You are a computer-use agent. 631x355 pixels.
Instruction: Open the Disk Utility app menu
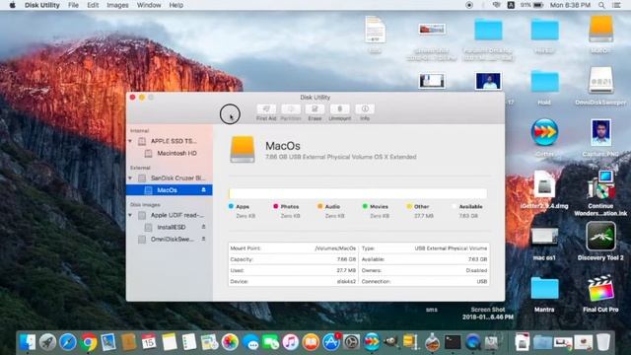pos(41,5)
